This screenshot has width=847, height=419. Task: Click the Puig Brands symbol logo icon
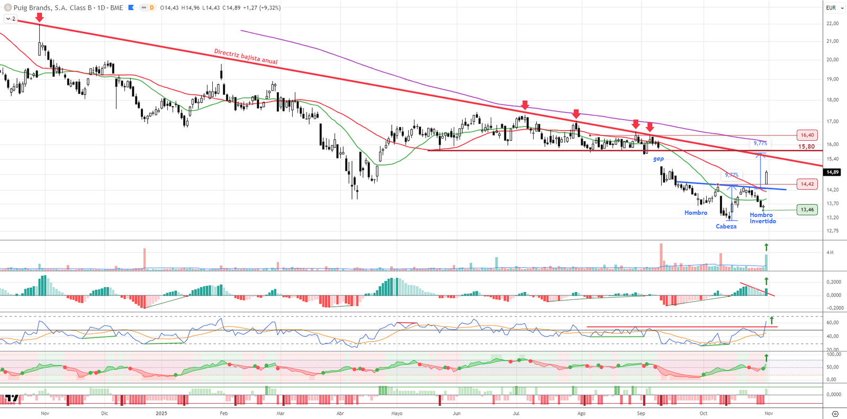7,8
